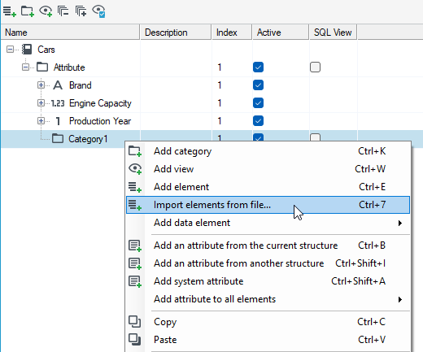Click the Brand text attribute icon
Viewport: 423px width, 352px height.
[58, 85]
